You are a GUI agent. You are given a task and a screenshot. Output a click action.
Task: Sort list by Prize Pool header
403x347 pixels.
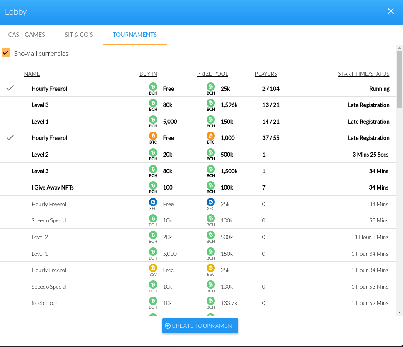[x=212, y=74]
